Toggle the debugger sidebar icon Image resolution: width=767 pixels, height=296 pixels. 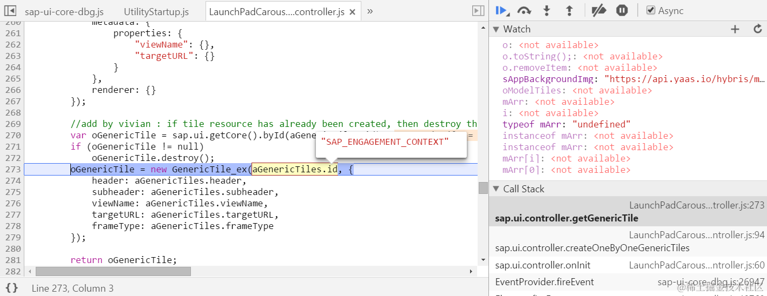coord(478,11)
